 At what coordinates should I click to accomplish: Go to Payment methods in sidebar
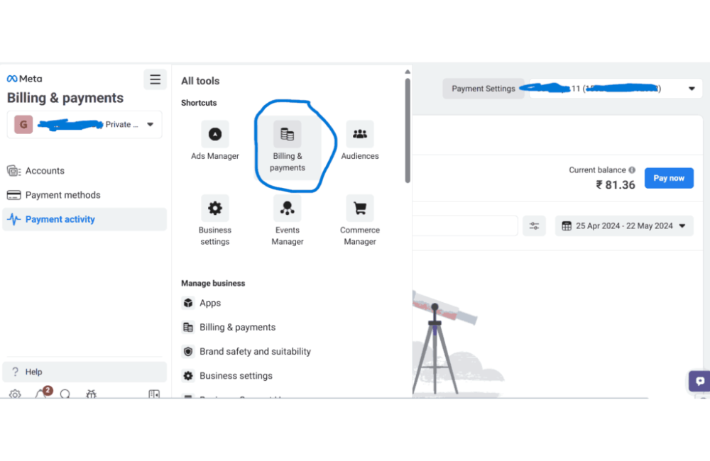[x=62, y=195]
